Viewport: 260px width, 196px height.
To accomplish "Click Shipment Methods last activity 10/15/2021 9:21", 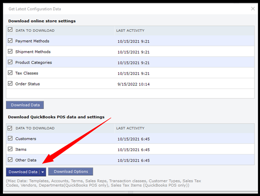I will click(x=133, y=52).
